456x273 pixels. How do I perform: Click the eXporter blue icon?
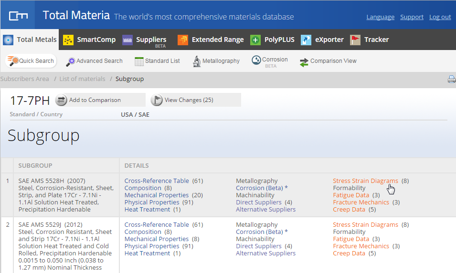click(x=306, y=40)
